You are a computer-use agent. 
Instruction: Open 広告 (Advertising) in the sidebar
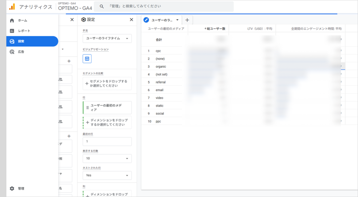(x=32, y=52)
